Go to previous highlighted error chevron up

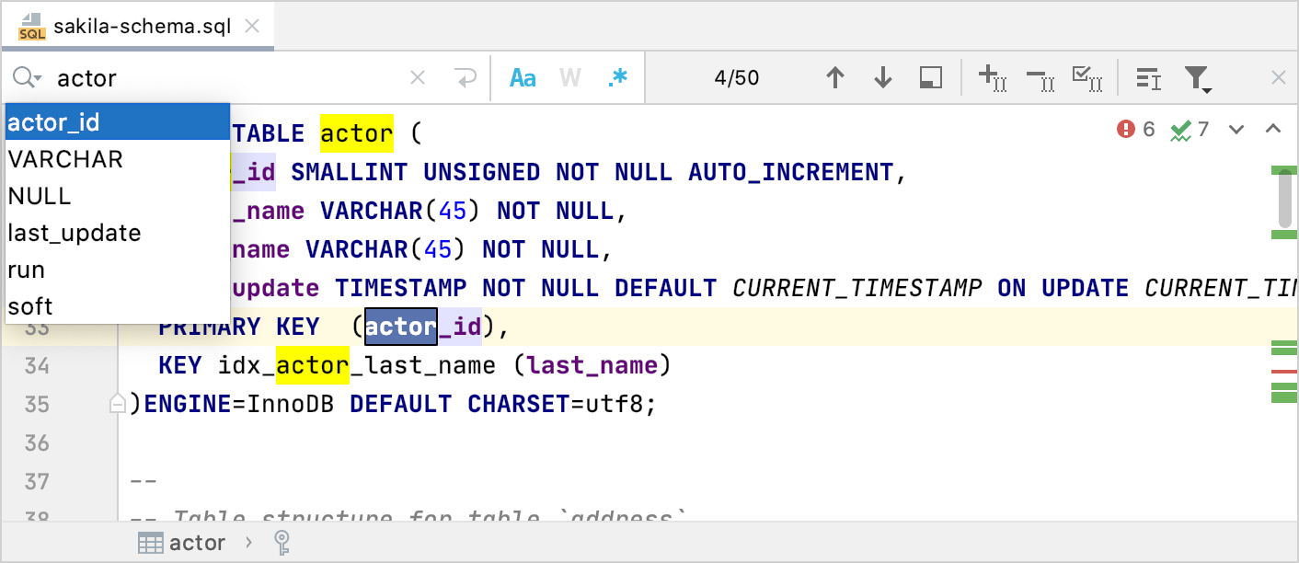point(1273,129)
